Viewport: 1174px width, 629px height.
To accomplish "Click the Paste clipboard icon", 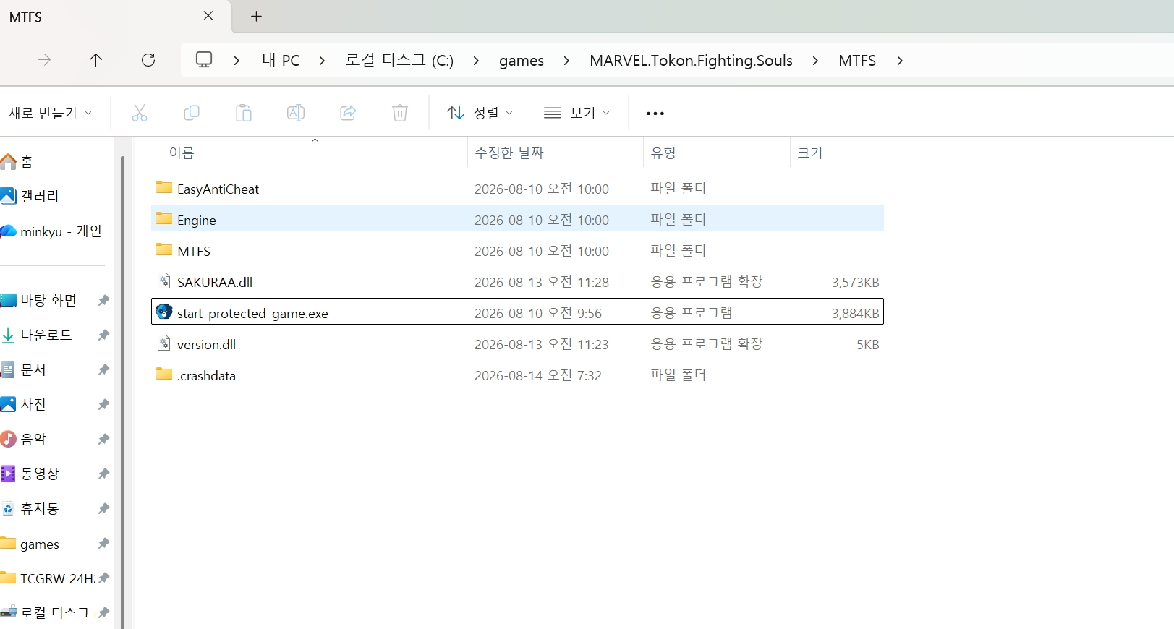I will [x=244, y=113].
